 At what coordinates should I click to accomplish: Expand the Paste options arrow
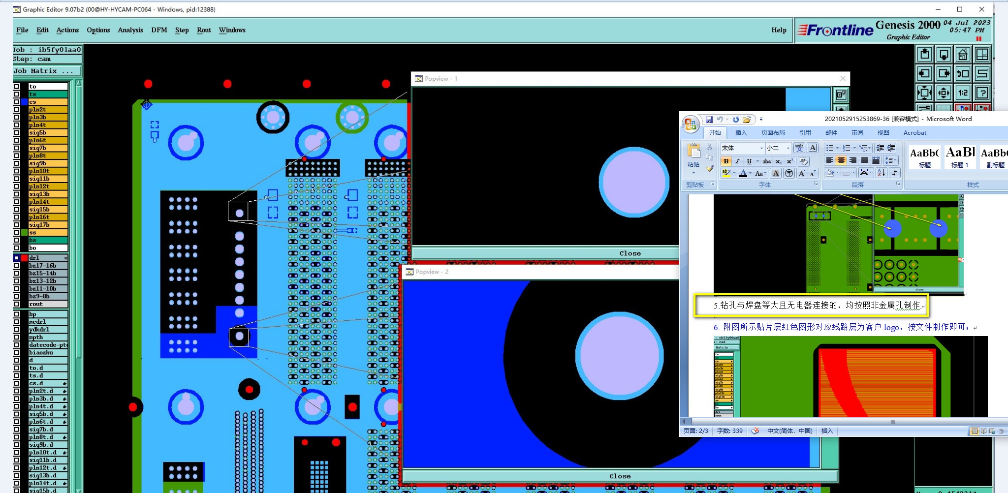coord(693,173)
